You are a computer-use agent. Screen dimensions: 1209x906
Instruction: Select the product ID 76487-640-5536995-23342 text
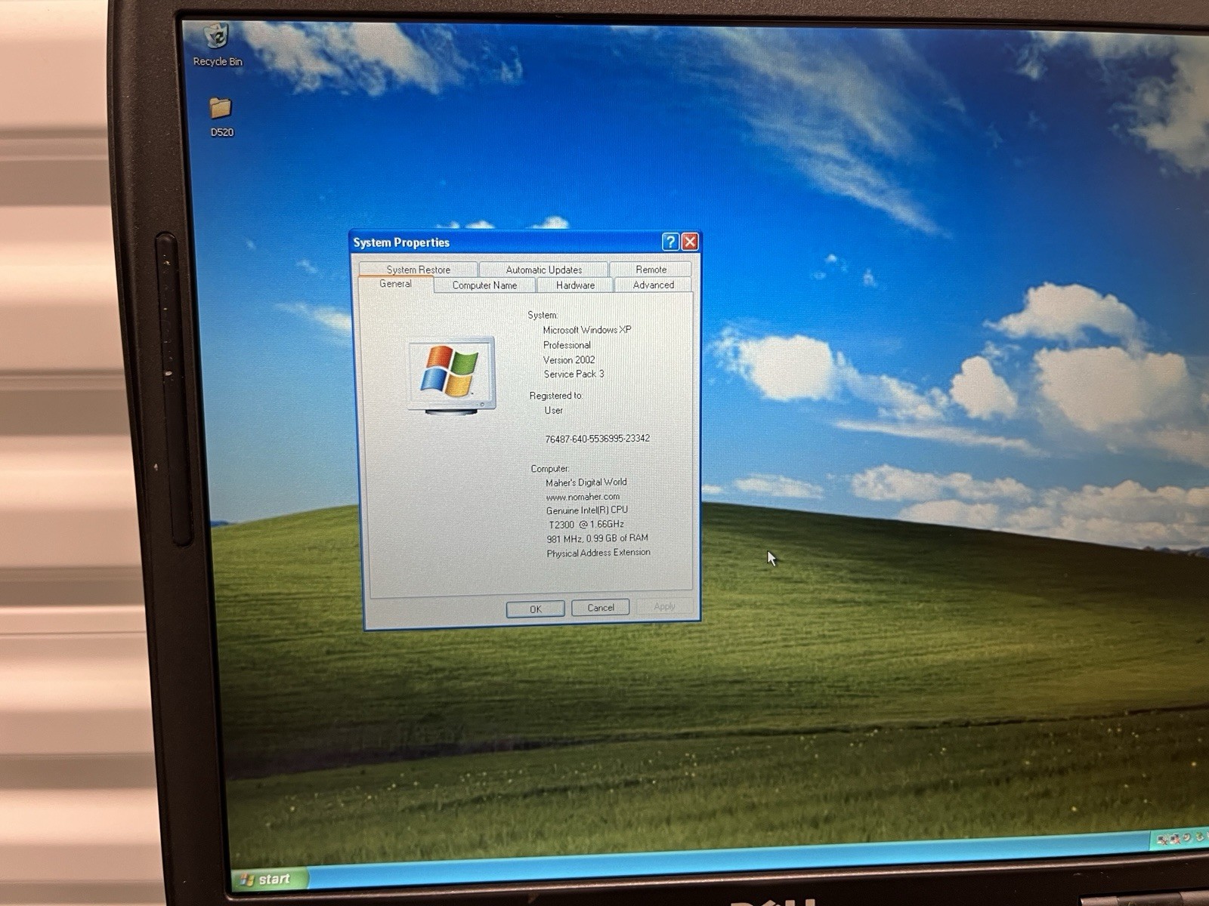[597, 439]
